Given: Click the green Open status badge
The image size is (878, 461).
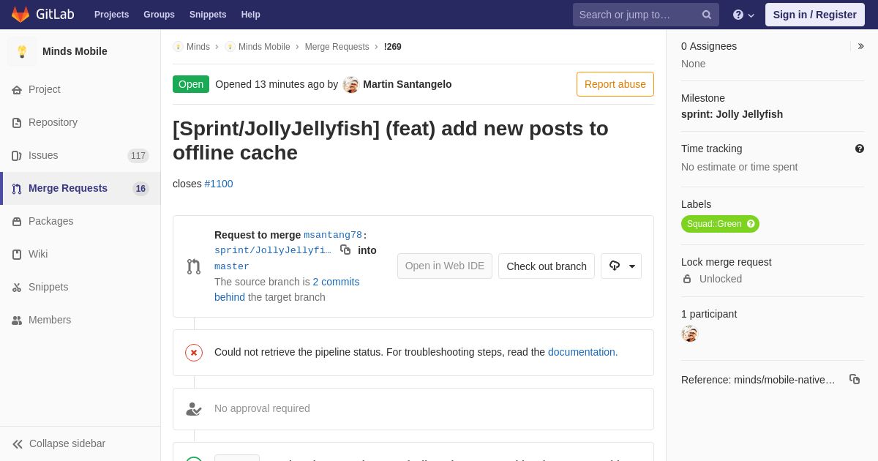Looking at the screenshot, I should [x=191, y=84].
